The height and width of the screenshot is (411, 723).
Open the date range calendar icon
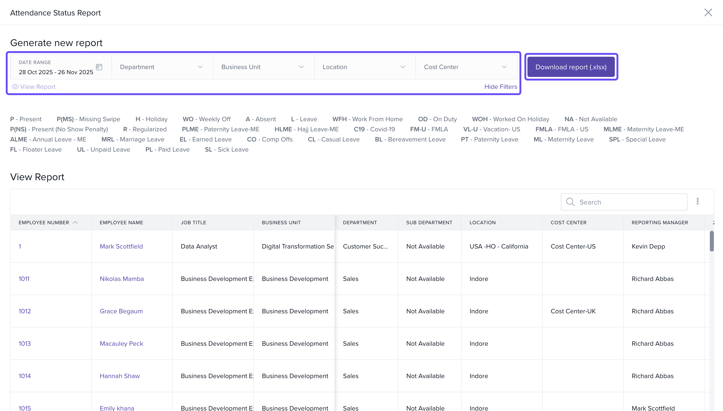click(99, 67)
